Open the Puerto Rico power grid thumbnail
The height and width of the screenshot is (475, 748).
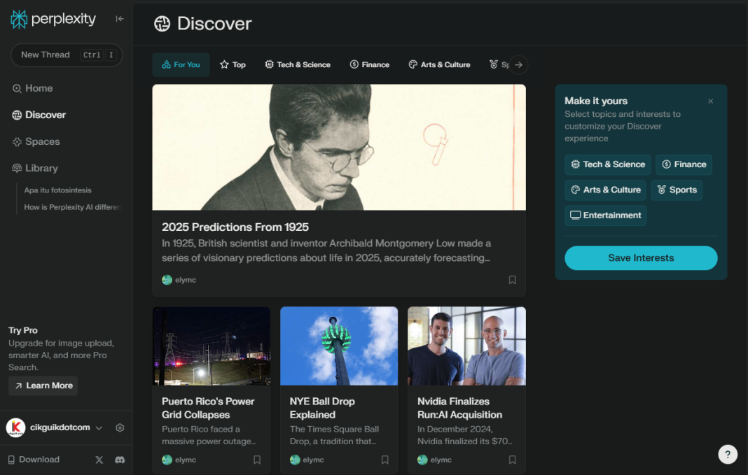212,346
